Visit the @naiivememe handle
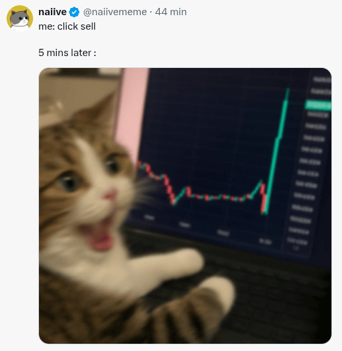 pyautogui.click(x=115, y=12)
